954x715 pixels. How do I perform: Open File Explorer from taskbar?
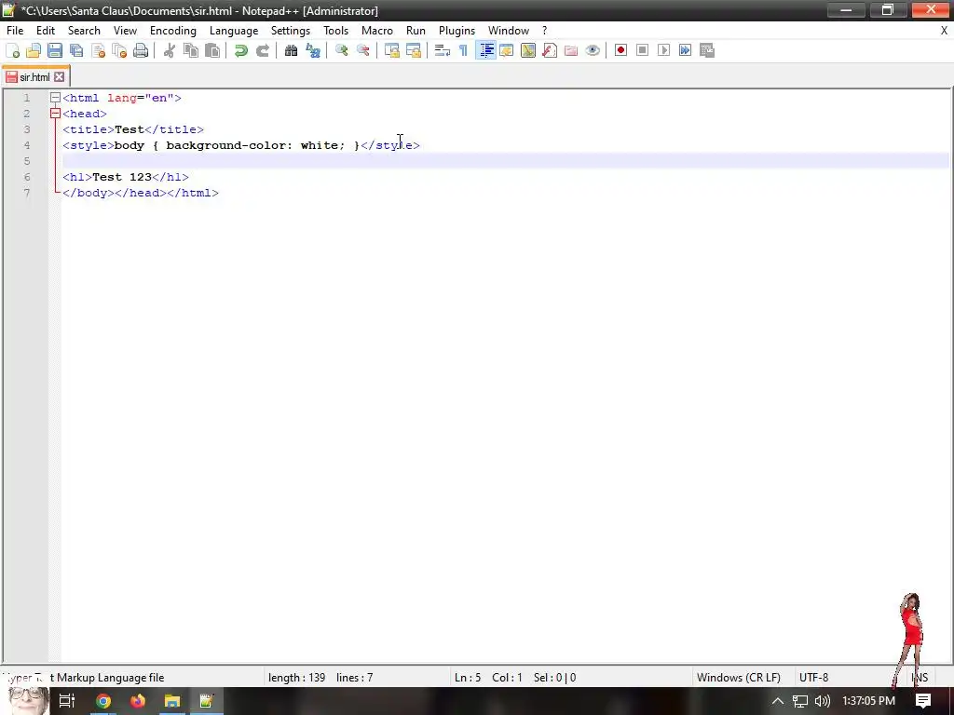click(172, 701)
